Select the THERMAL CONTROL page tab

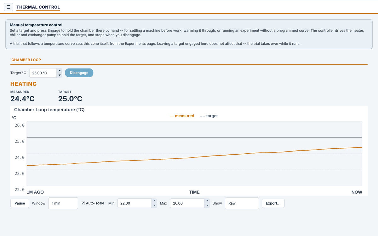click(x=38, y=7)
